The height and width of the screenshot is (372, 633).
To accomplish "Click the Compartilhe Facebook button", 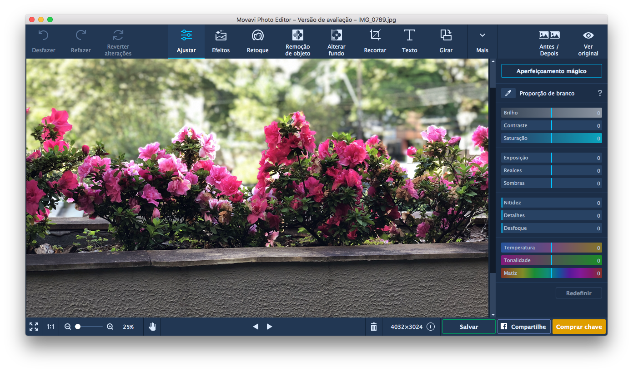I will (524, 327).
